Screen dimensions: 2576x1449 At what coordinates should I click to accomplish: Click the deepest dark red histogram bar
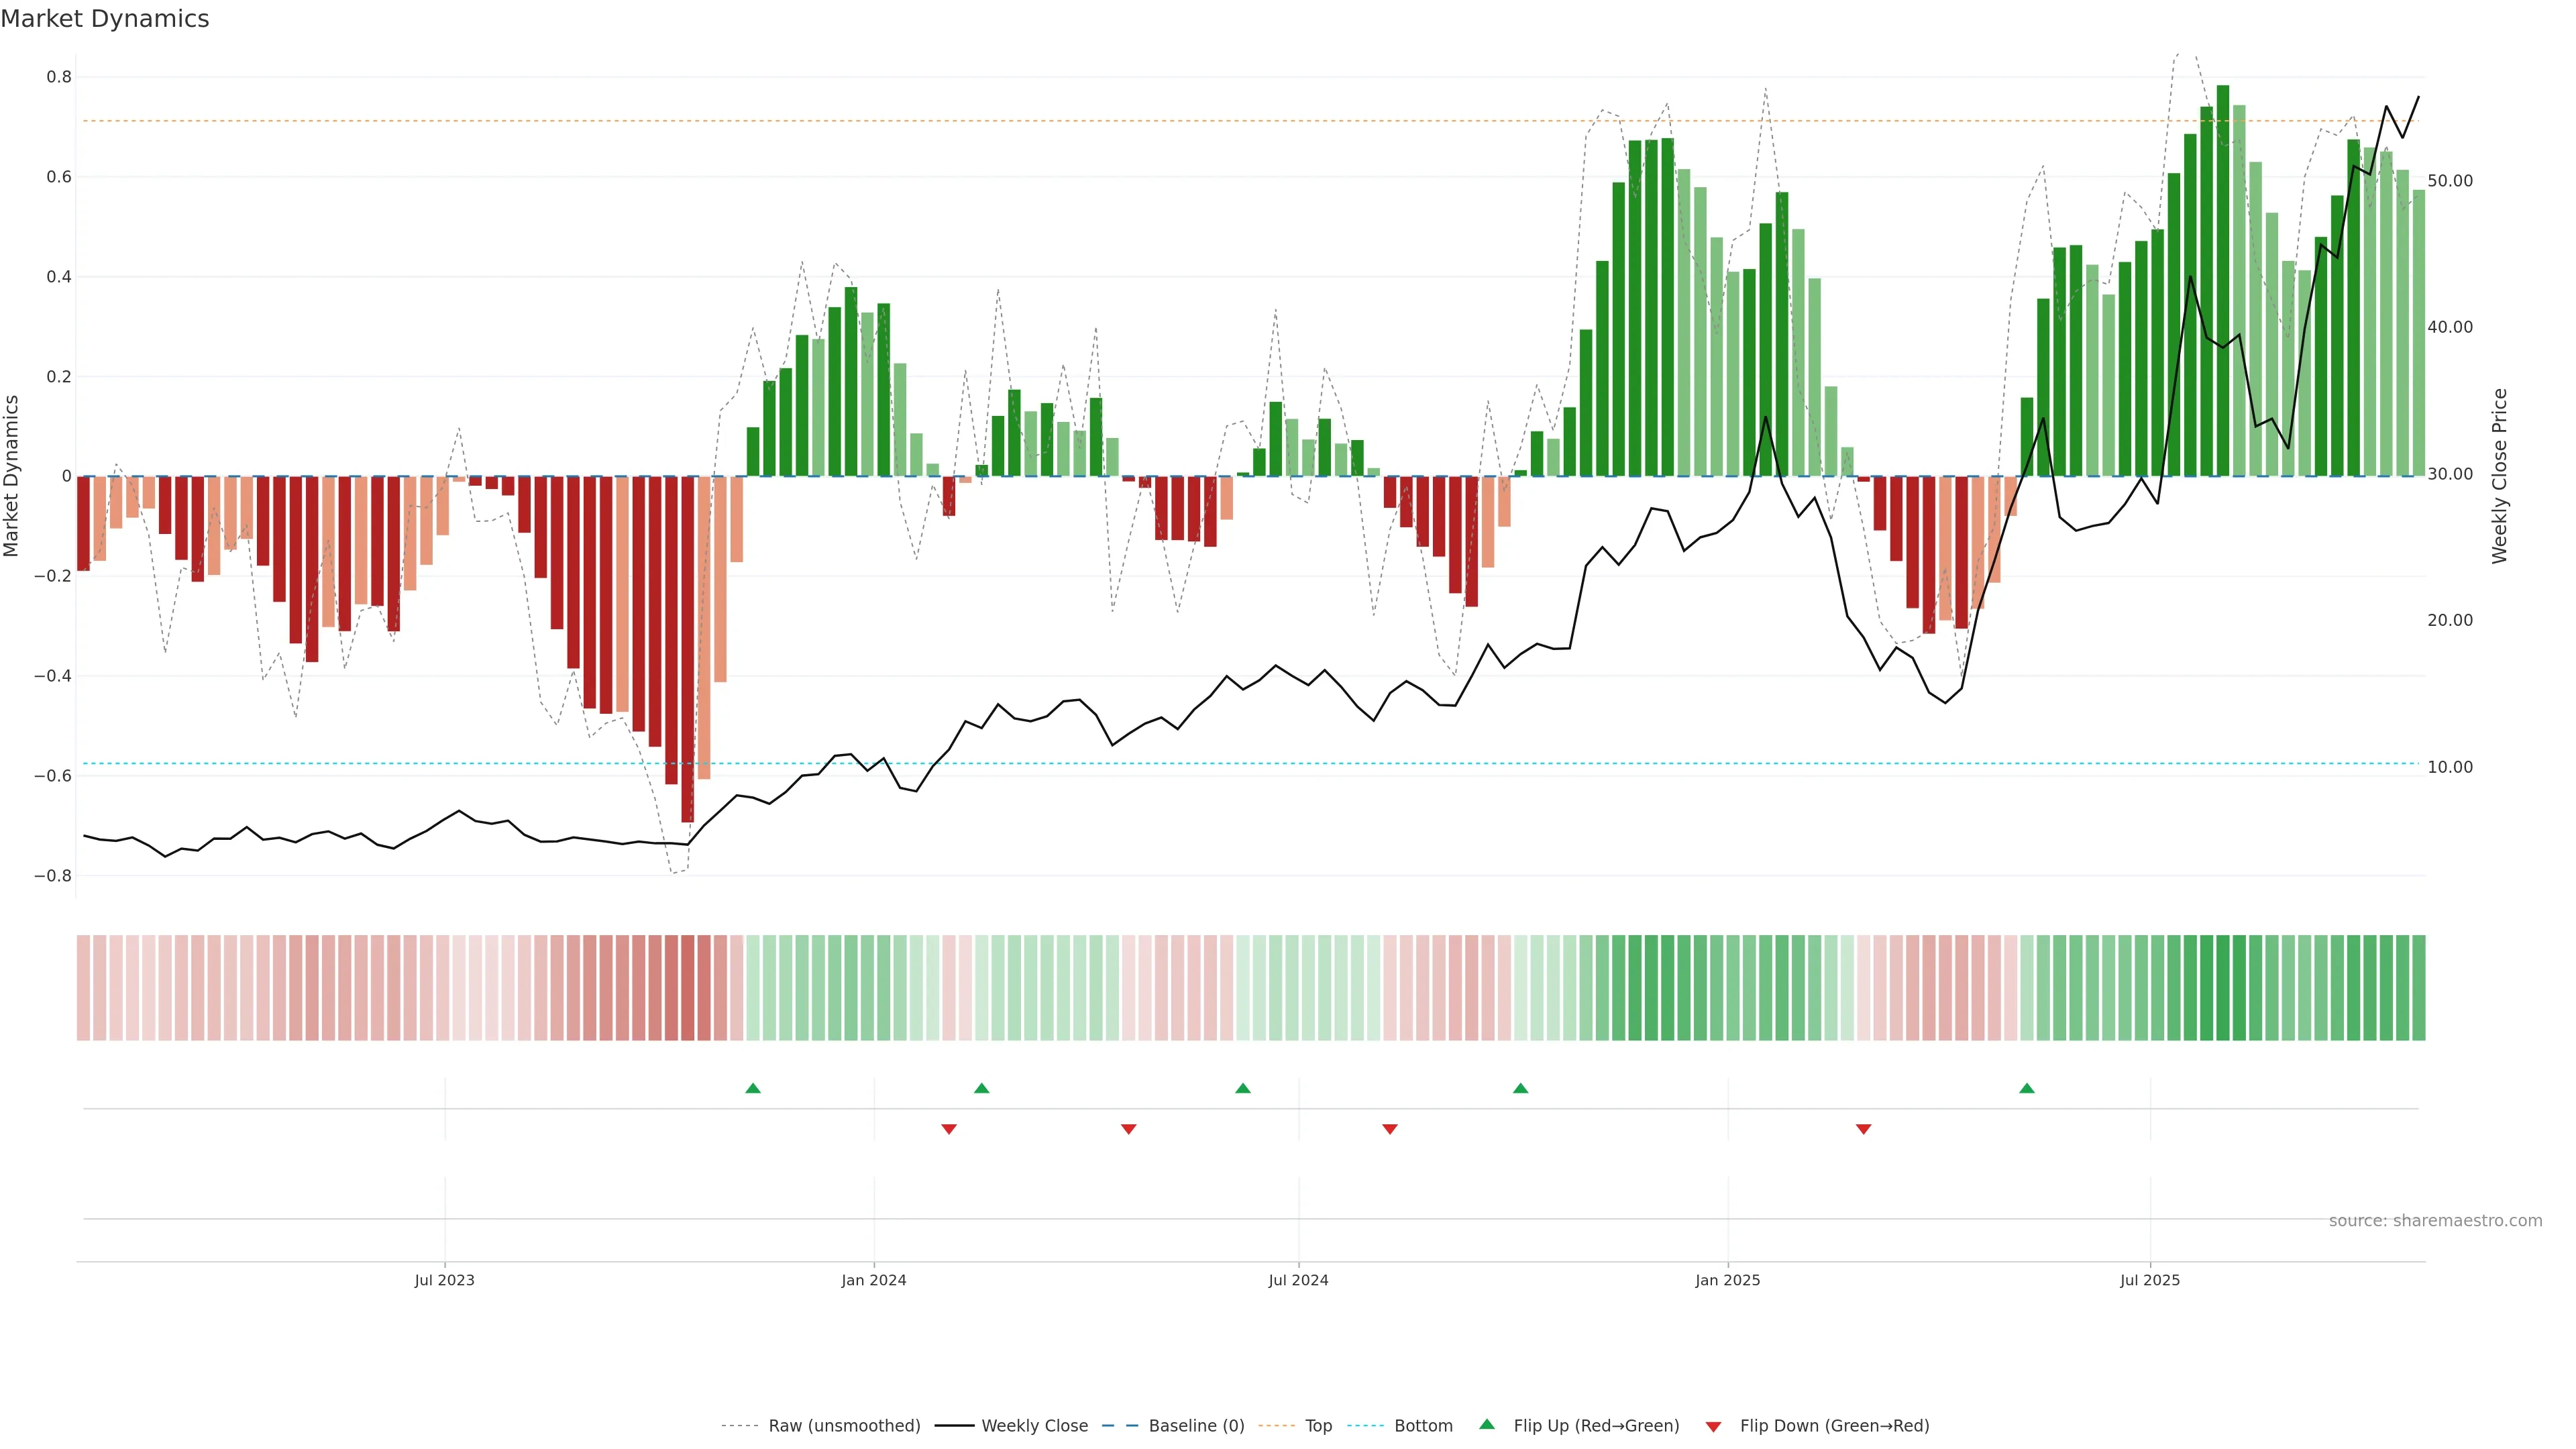click(x=687, y=650)
